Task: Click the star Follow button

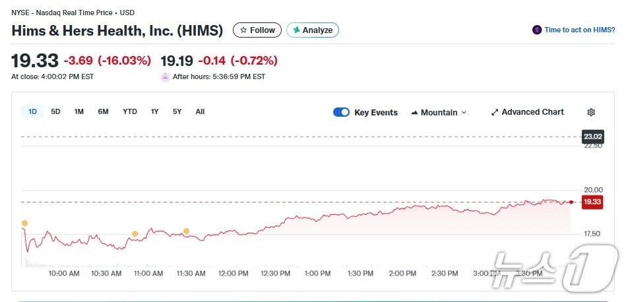Action: (x=257, y=30)
